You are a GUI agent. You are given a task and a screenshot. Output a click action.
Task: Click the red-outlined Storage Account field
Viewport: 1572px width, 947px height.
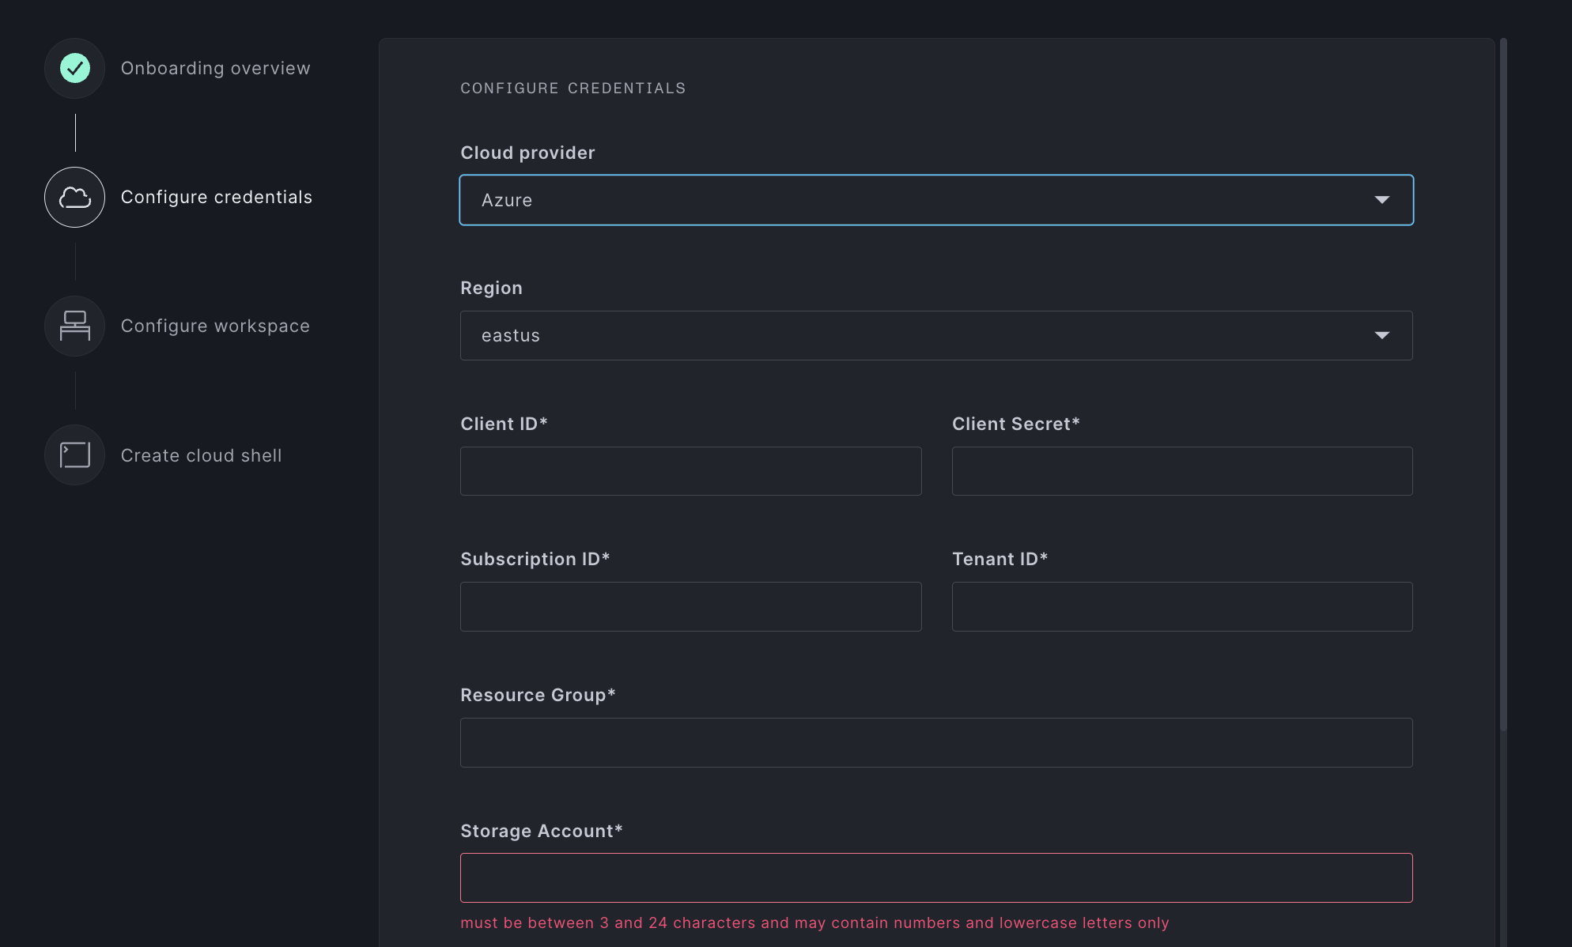pyautogui.click(x=935, y=877)
